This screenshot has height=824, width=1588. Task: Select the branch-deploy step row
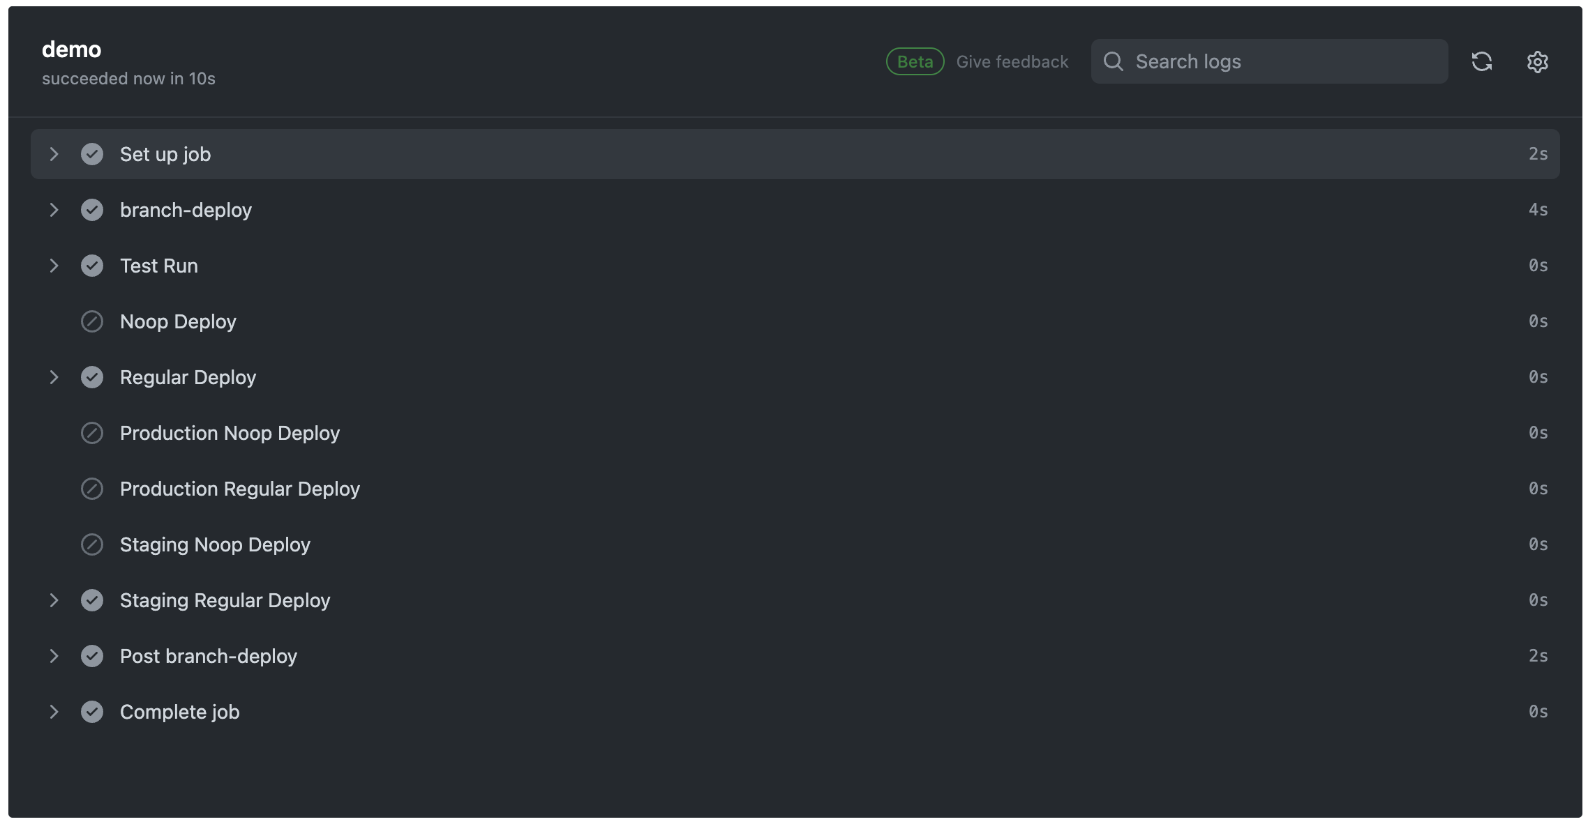pyautogui.click(x=488, y=210)
